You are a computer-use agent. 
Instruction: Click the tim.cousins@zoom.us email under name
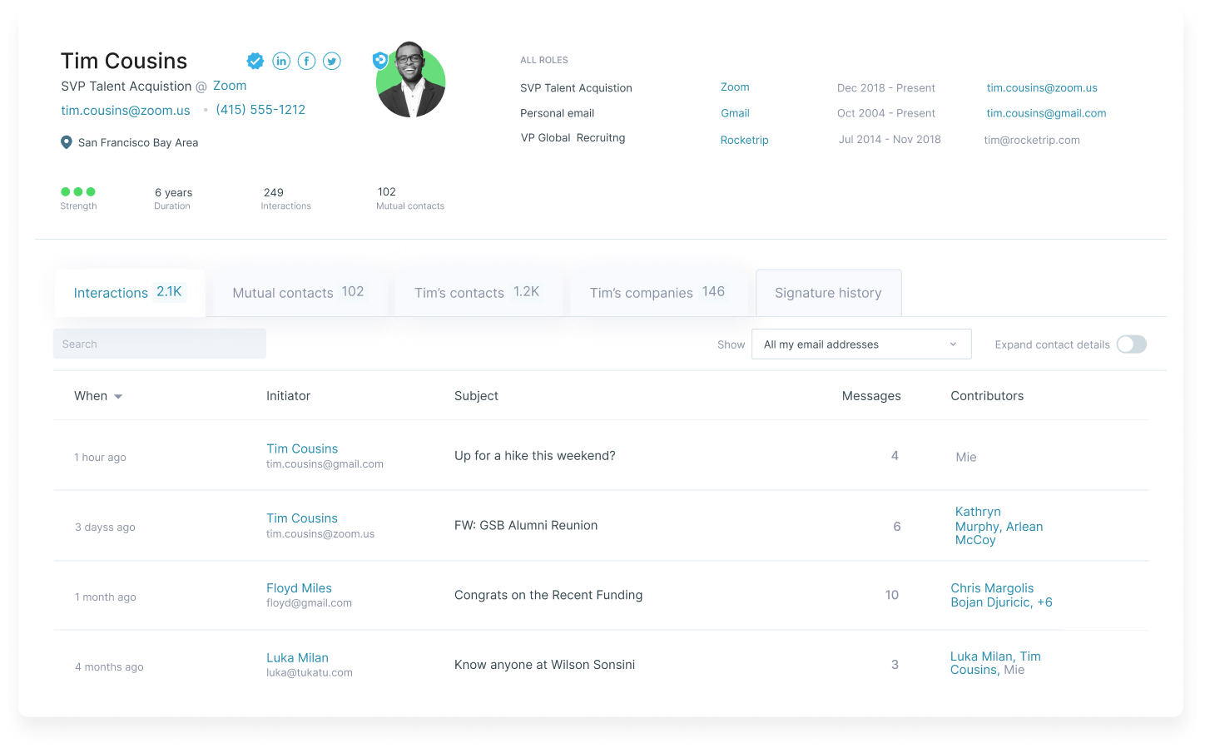[126, 111]
